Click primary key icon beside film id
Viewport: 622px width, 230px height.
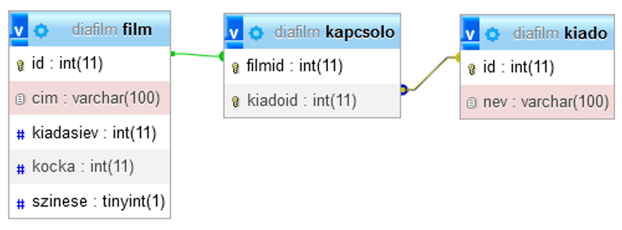click(20, 65)
